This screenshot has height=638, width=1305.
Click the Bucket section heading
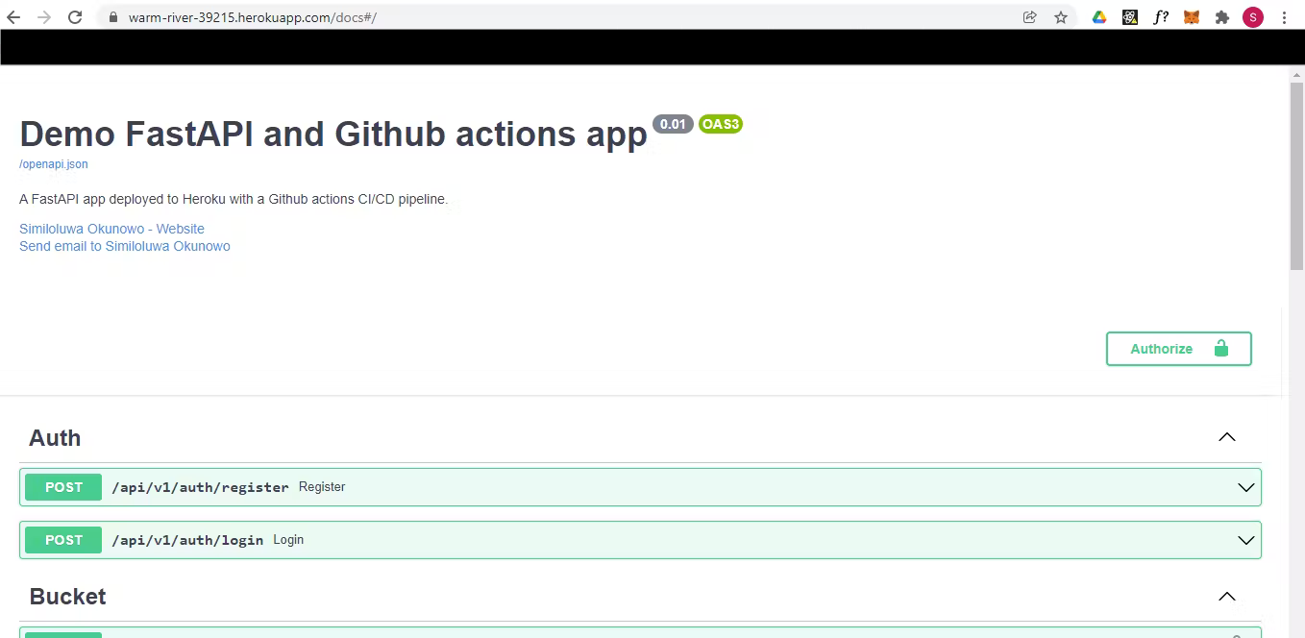pyautogui.click(x=67, y=597)
